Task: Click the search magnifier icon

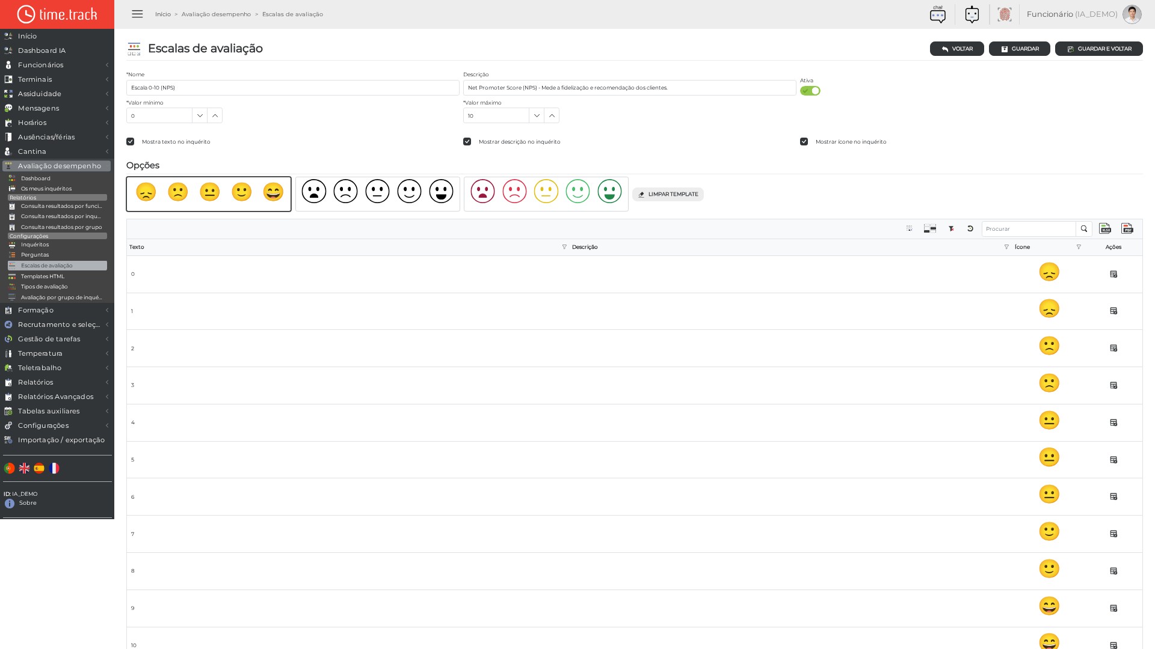Action: coord(1084,228)
